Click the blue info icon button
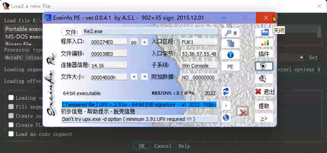 (x=230, y=55)
